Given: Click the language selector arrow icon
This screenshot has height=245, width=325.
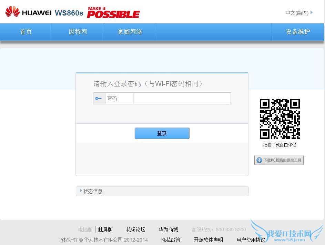Looking at the screenshot, I should (312, 12).
